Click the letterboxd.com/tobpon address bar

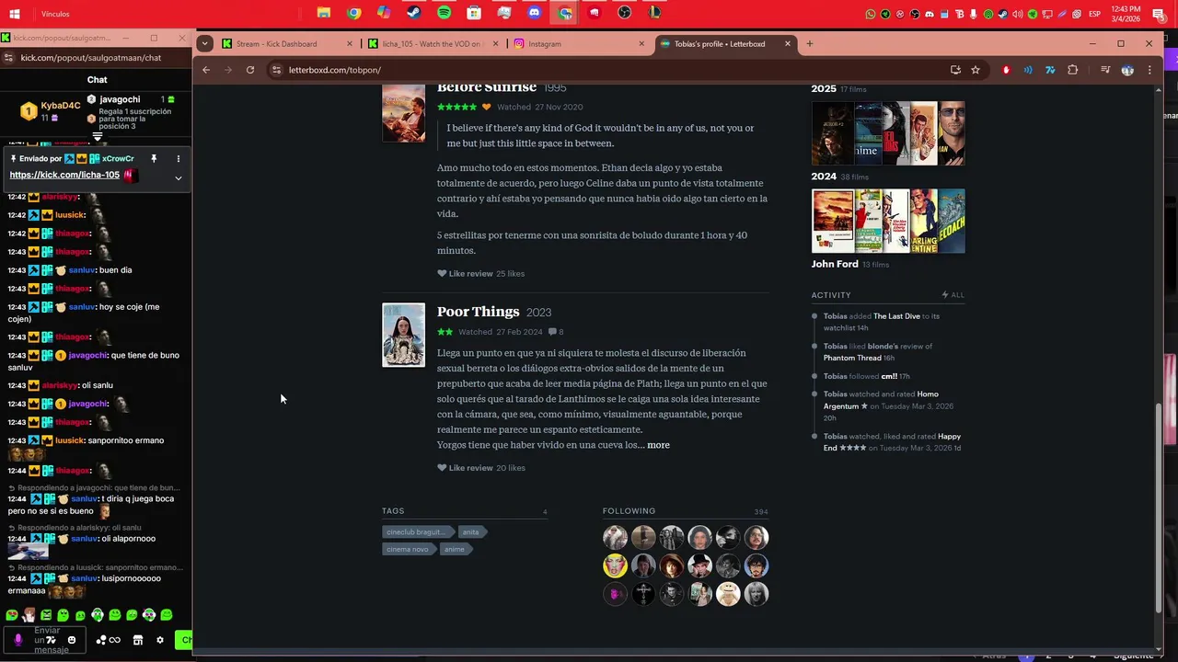607,70
